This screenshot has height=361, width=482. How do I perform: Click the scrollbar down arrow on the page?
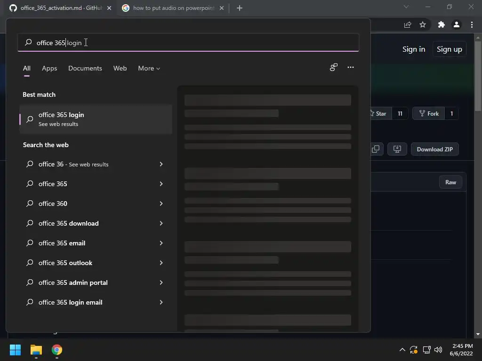coord(478,334)
